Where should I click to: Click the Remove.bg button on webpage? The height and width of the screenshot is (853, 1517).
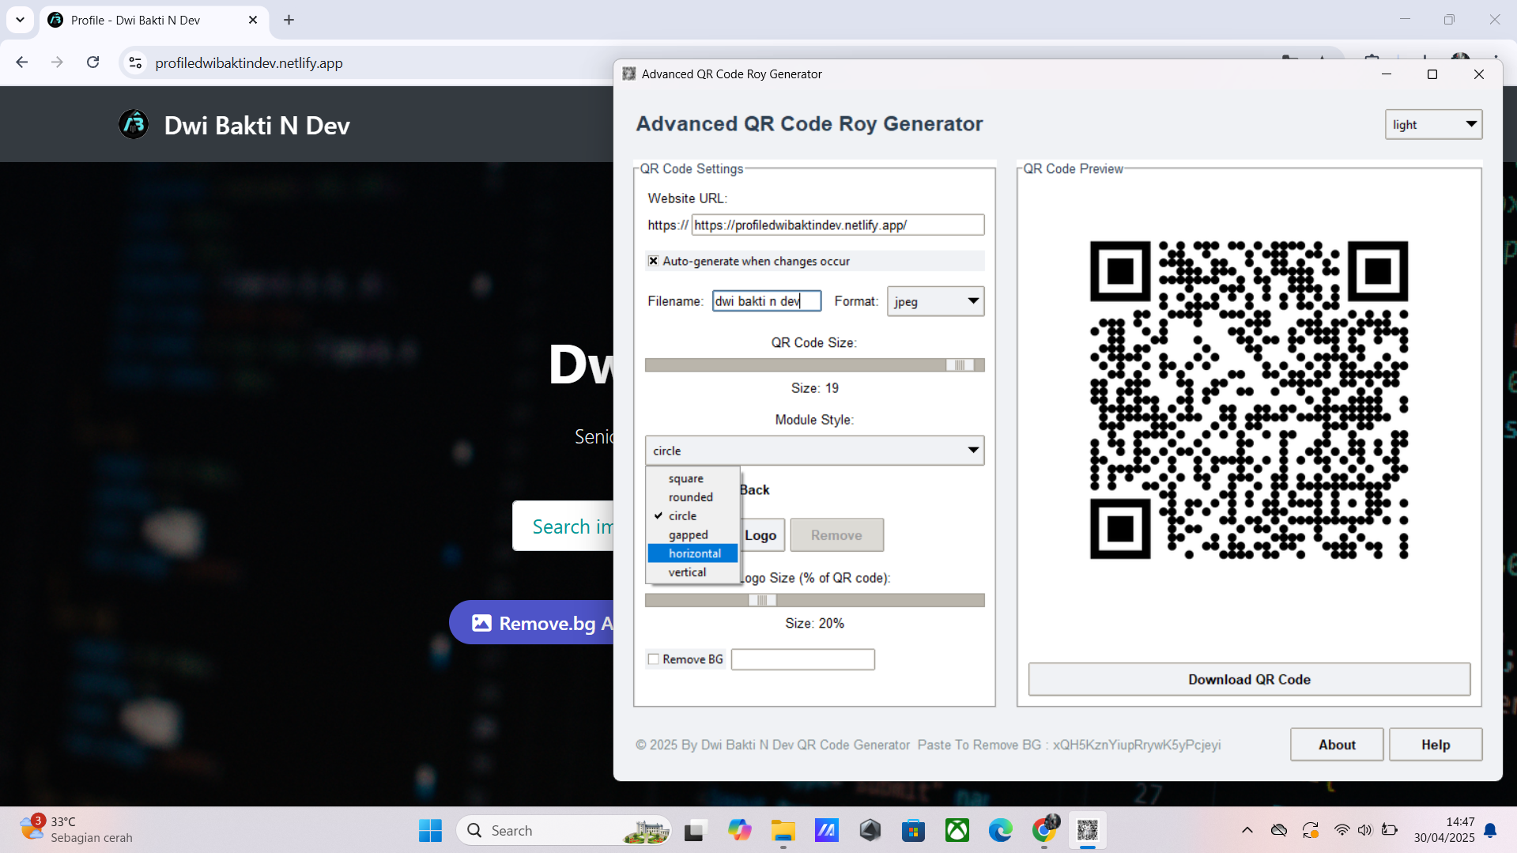pos(531,623)
